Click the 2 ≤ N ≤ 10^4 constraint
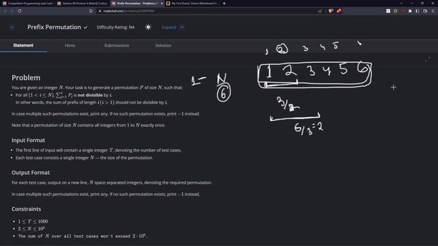Viewport: 438px width, 246px height. (31, 228)
